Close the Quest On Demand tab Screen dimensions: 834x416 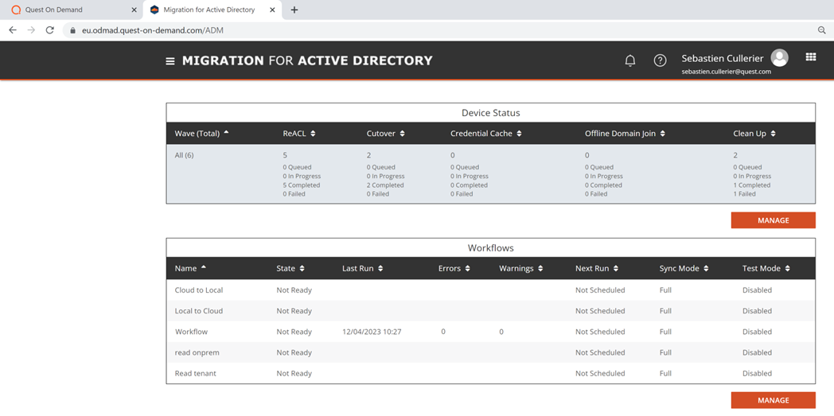(x=134, y=10)
